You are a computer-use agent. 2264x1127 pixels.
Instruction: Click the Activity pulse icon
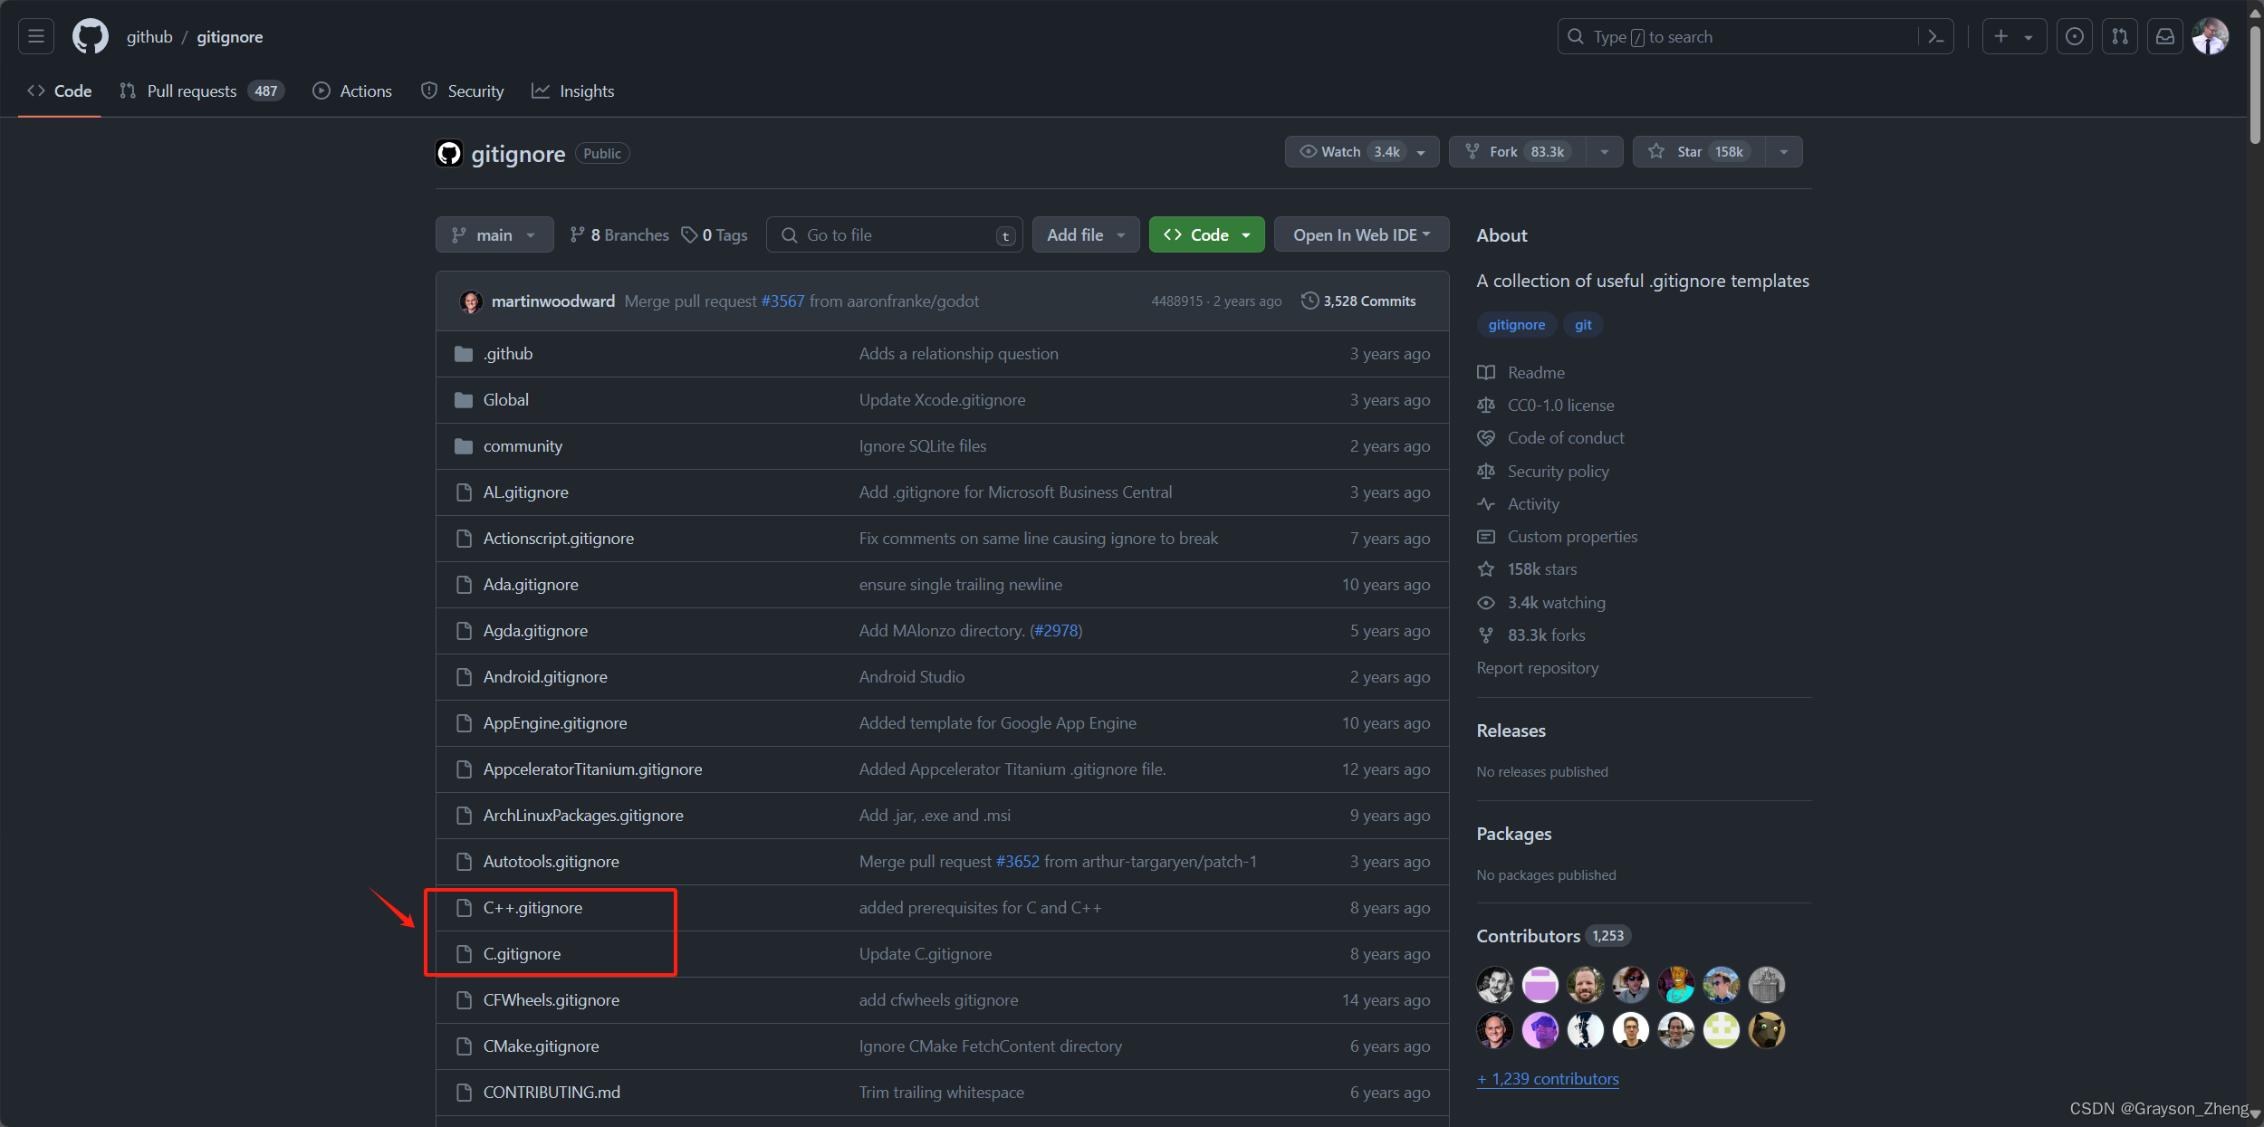[x=1486, y=504]
